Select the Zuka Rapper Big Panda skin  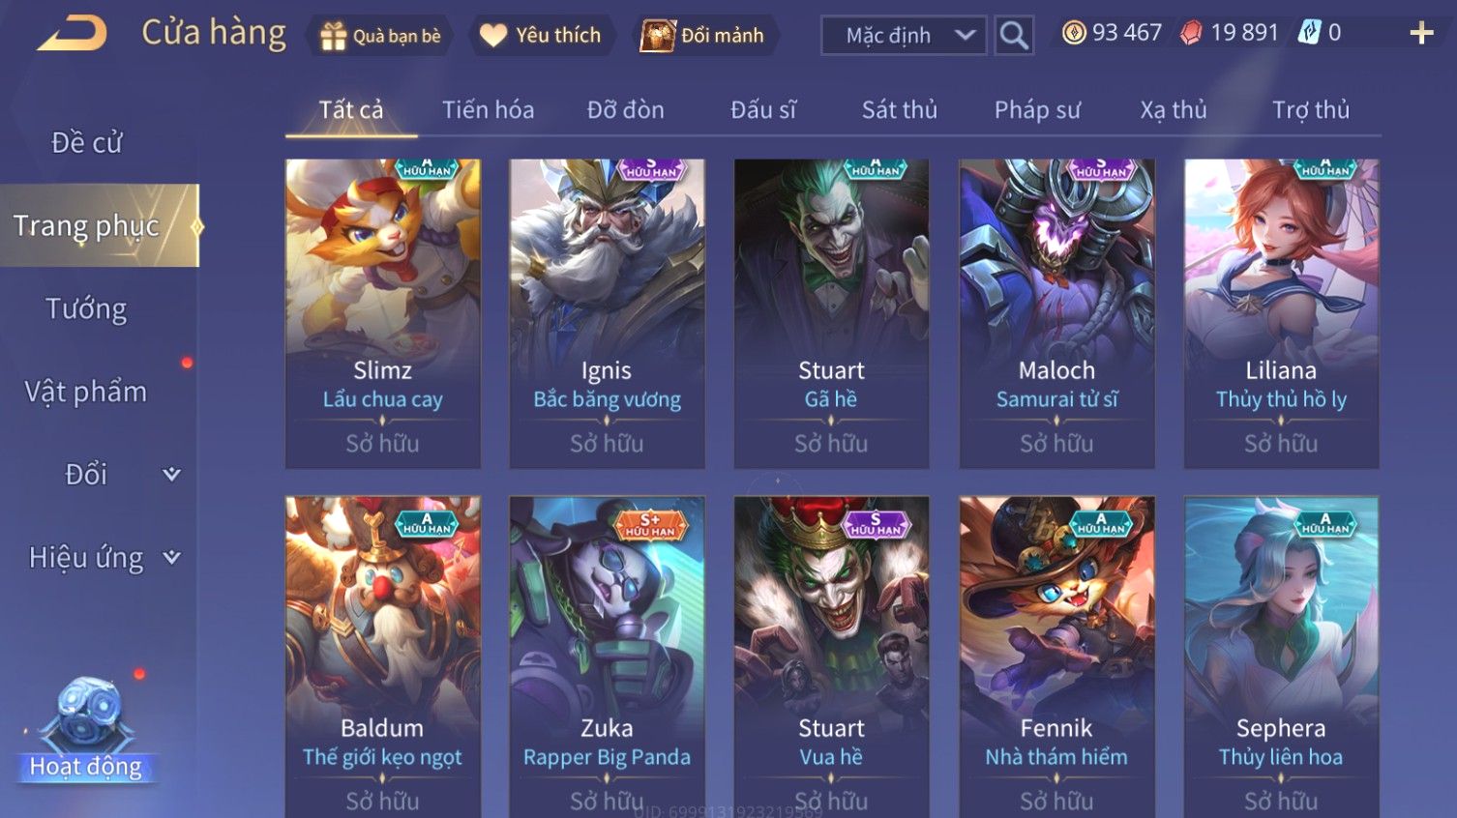point(607,657)
